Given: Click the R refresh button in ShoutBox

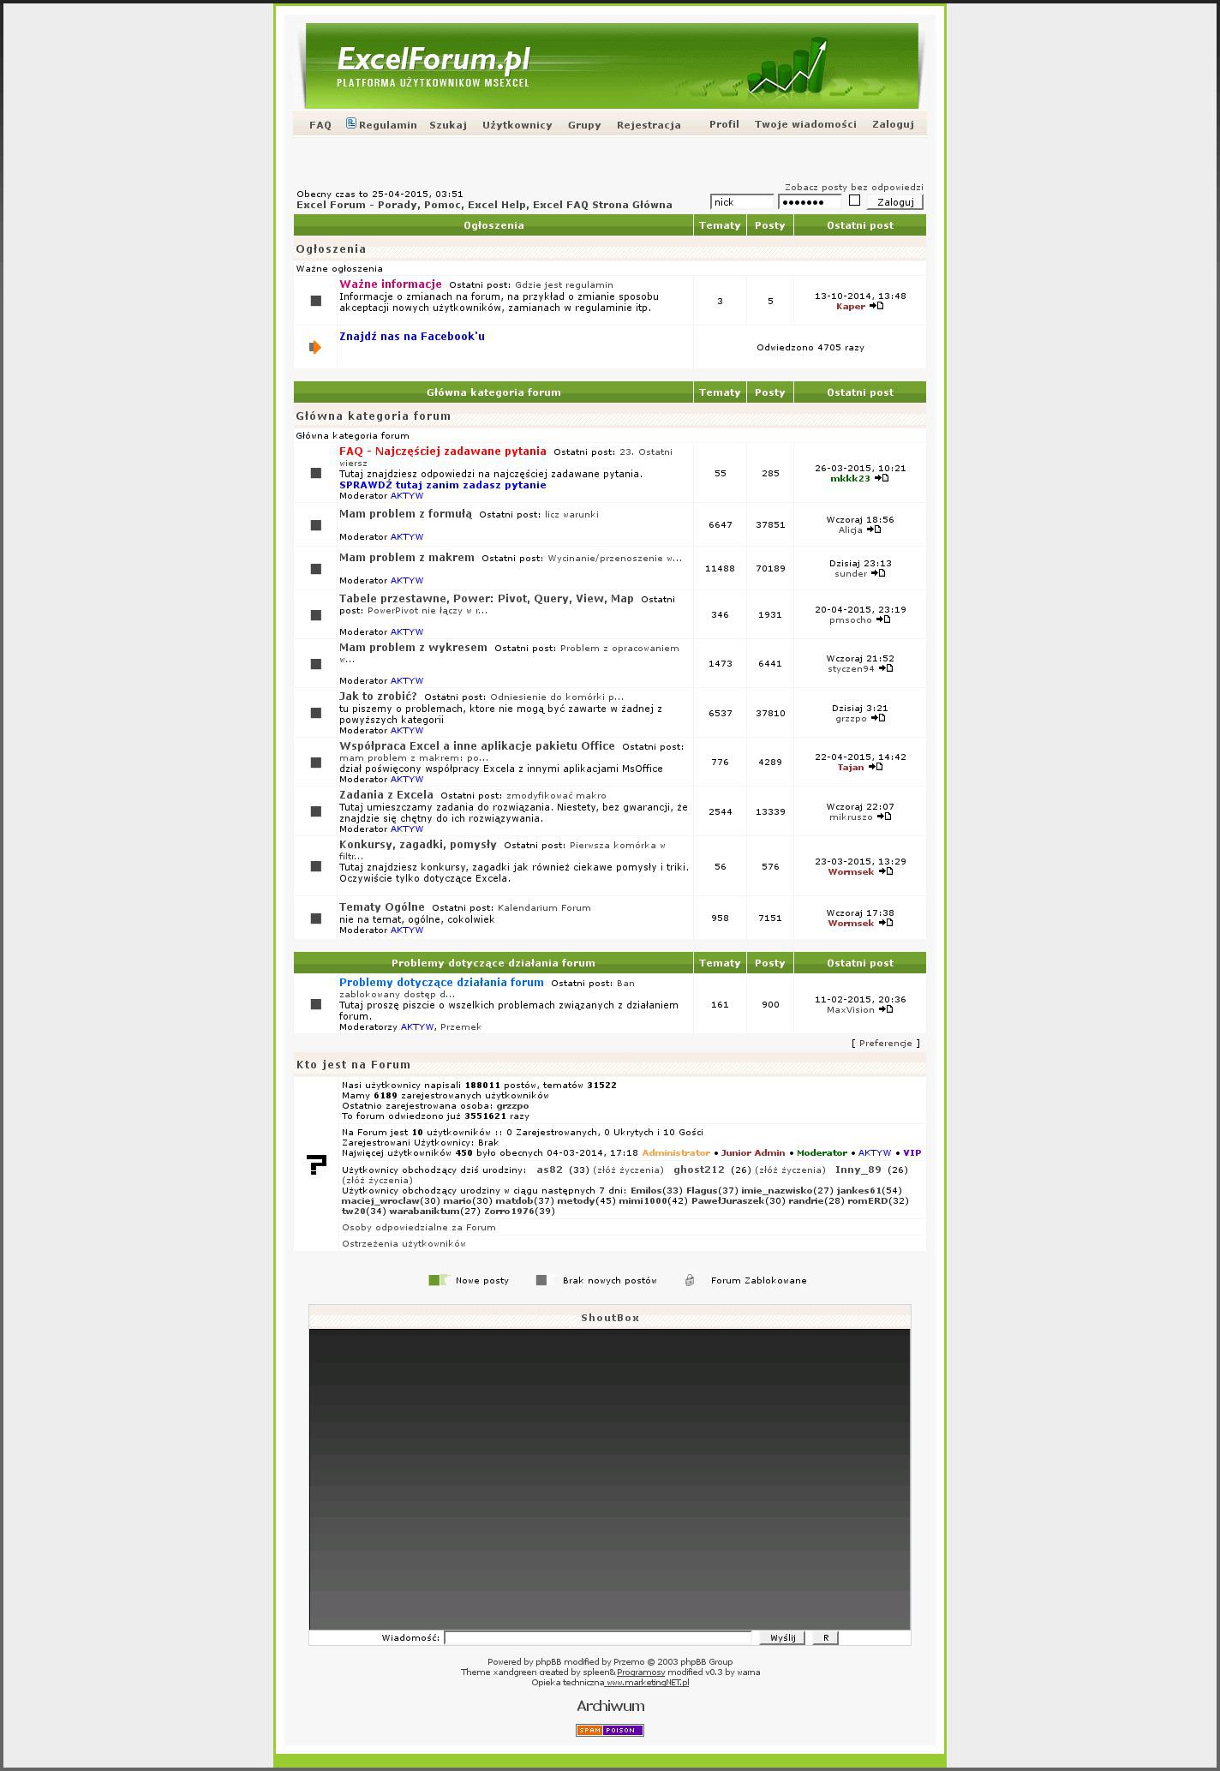Looking at the screenshot, I should click(825, 1637).
